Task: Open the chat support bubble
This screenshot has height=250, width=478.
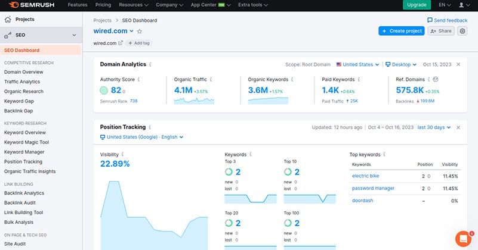Action: click(463, 239)
